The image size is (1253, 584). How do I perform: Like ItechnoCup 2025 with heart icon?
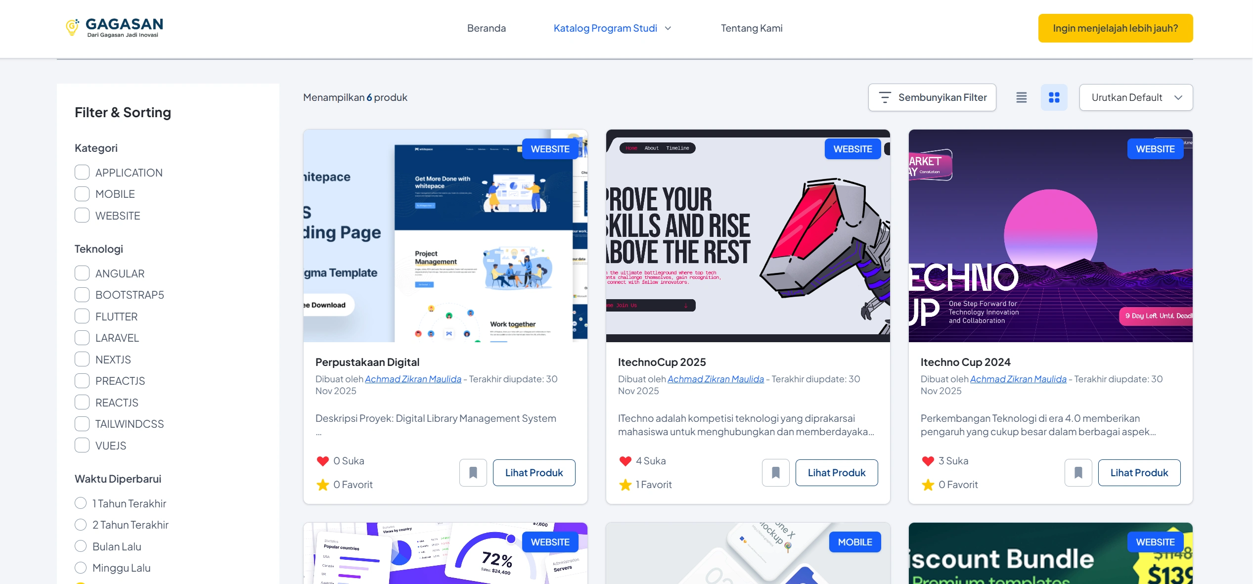pyautogui.click(x=625, y=461)
